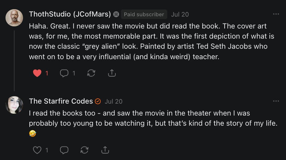Screen dimensions: 286x160
Task: Like The Starfire Codes' reply
Action: (x=37, y=150)
